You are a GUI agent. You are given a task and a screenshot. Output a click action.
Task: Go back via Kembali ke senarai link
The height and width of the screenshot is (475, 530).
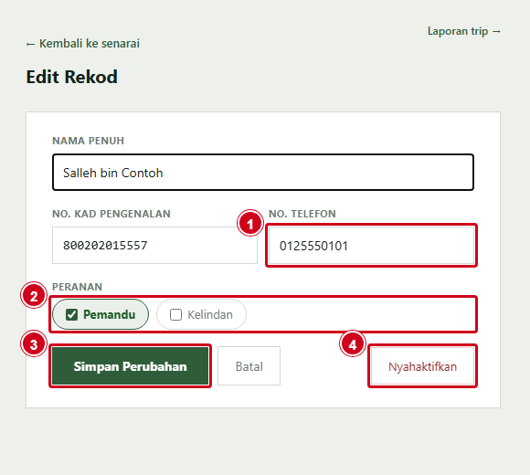pos(83,44)
